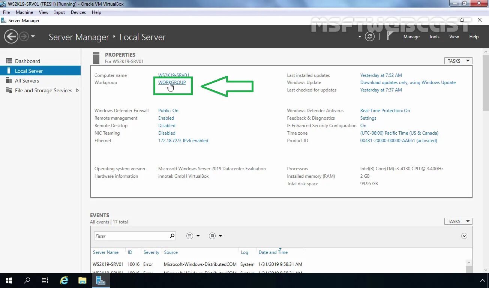Click the events Filter input field
Viewport: 489px width, 288px height.
(x=131, y=236)
